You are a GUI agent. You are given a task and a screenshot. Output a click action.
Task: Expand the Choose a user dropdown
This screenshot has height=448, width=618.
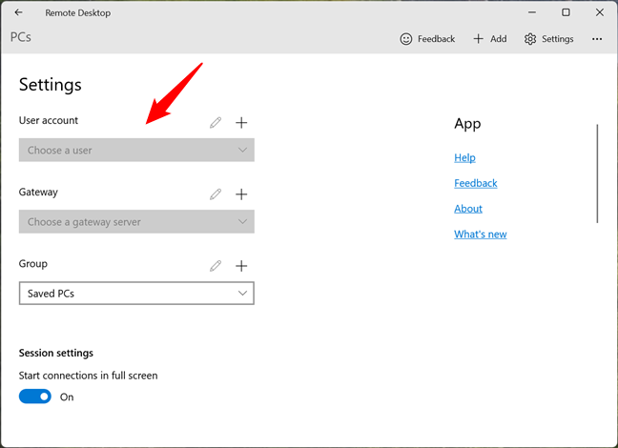coord(136,151)
